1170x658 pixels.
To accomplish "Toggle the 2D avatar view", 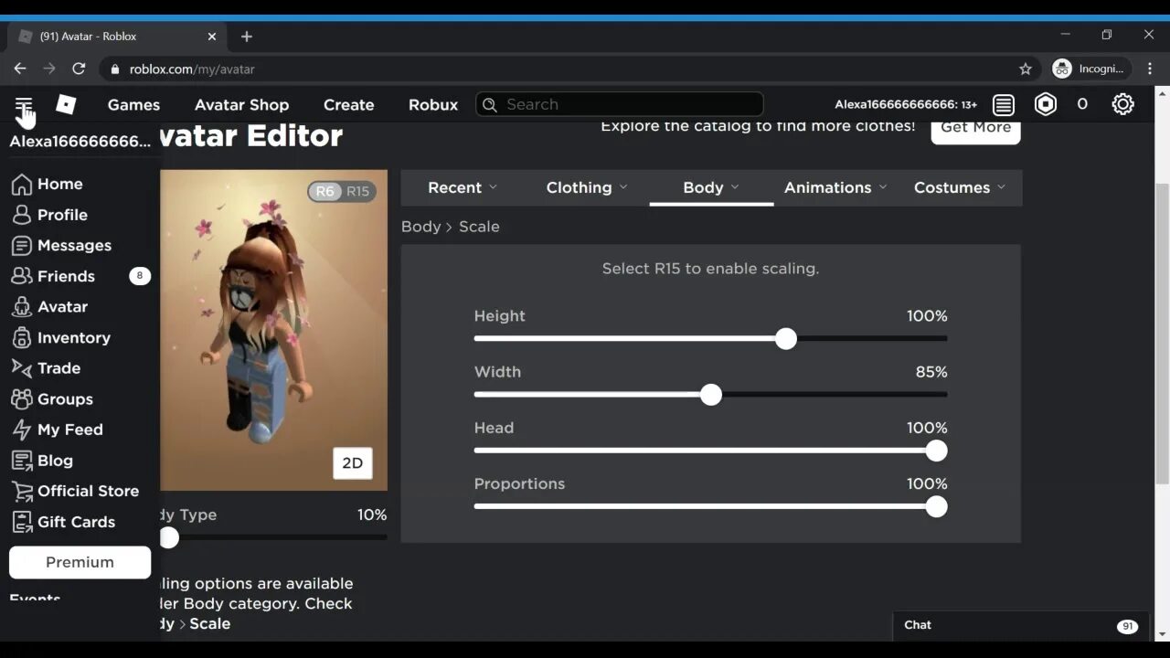I will (353, 463).
